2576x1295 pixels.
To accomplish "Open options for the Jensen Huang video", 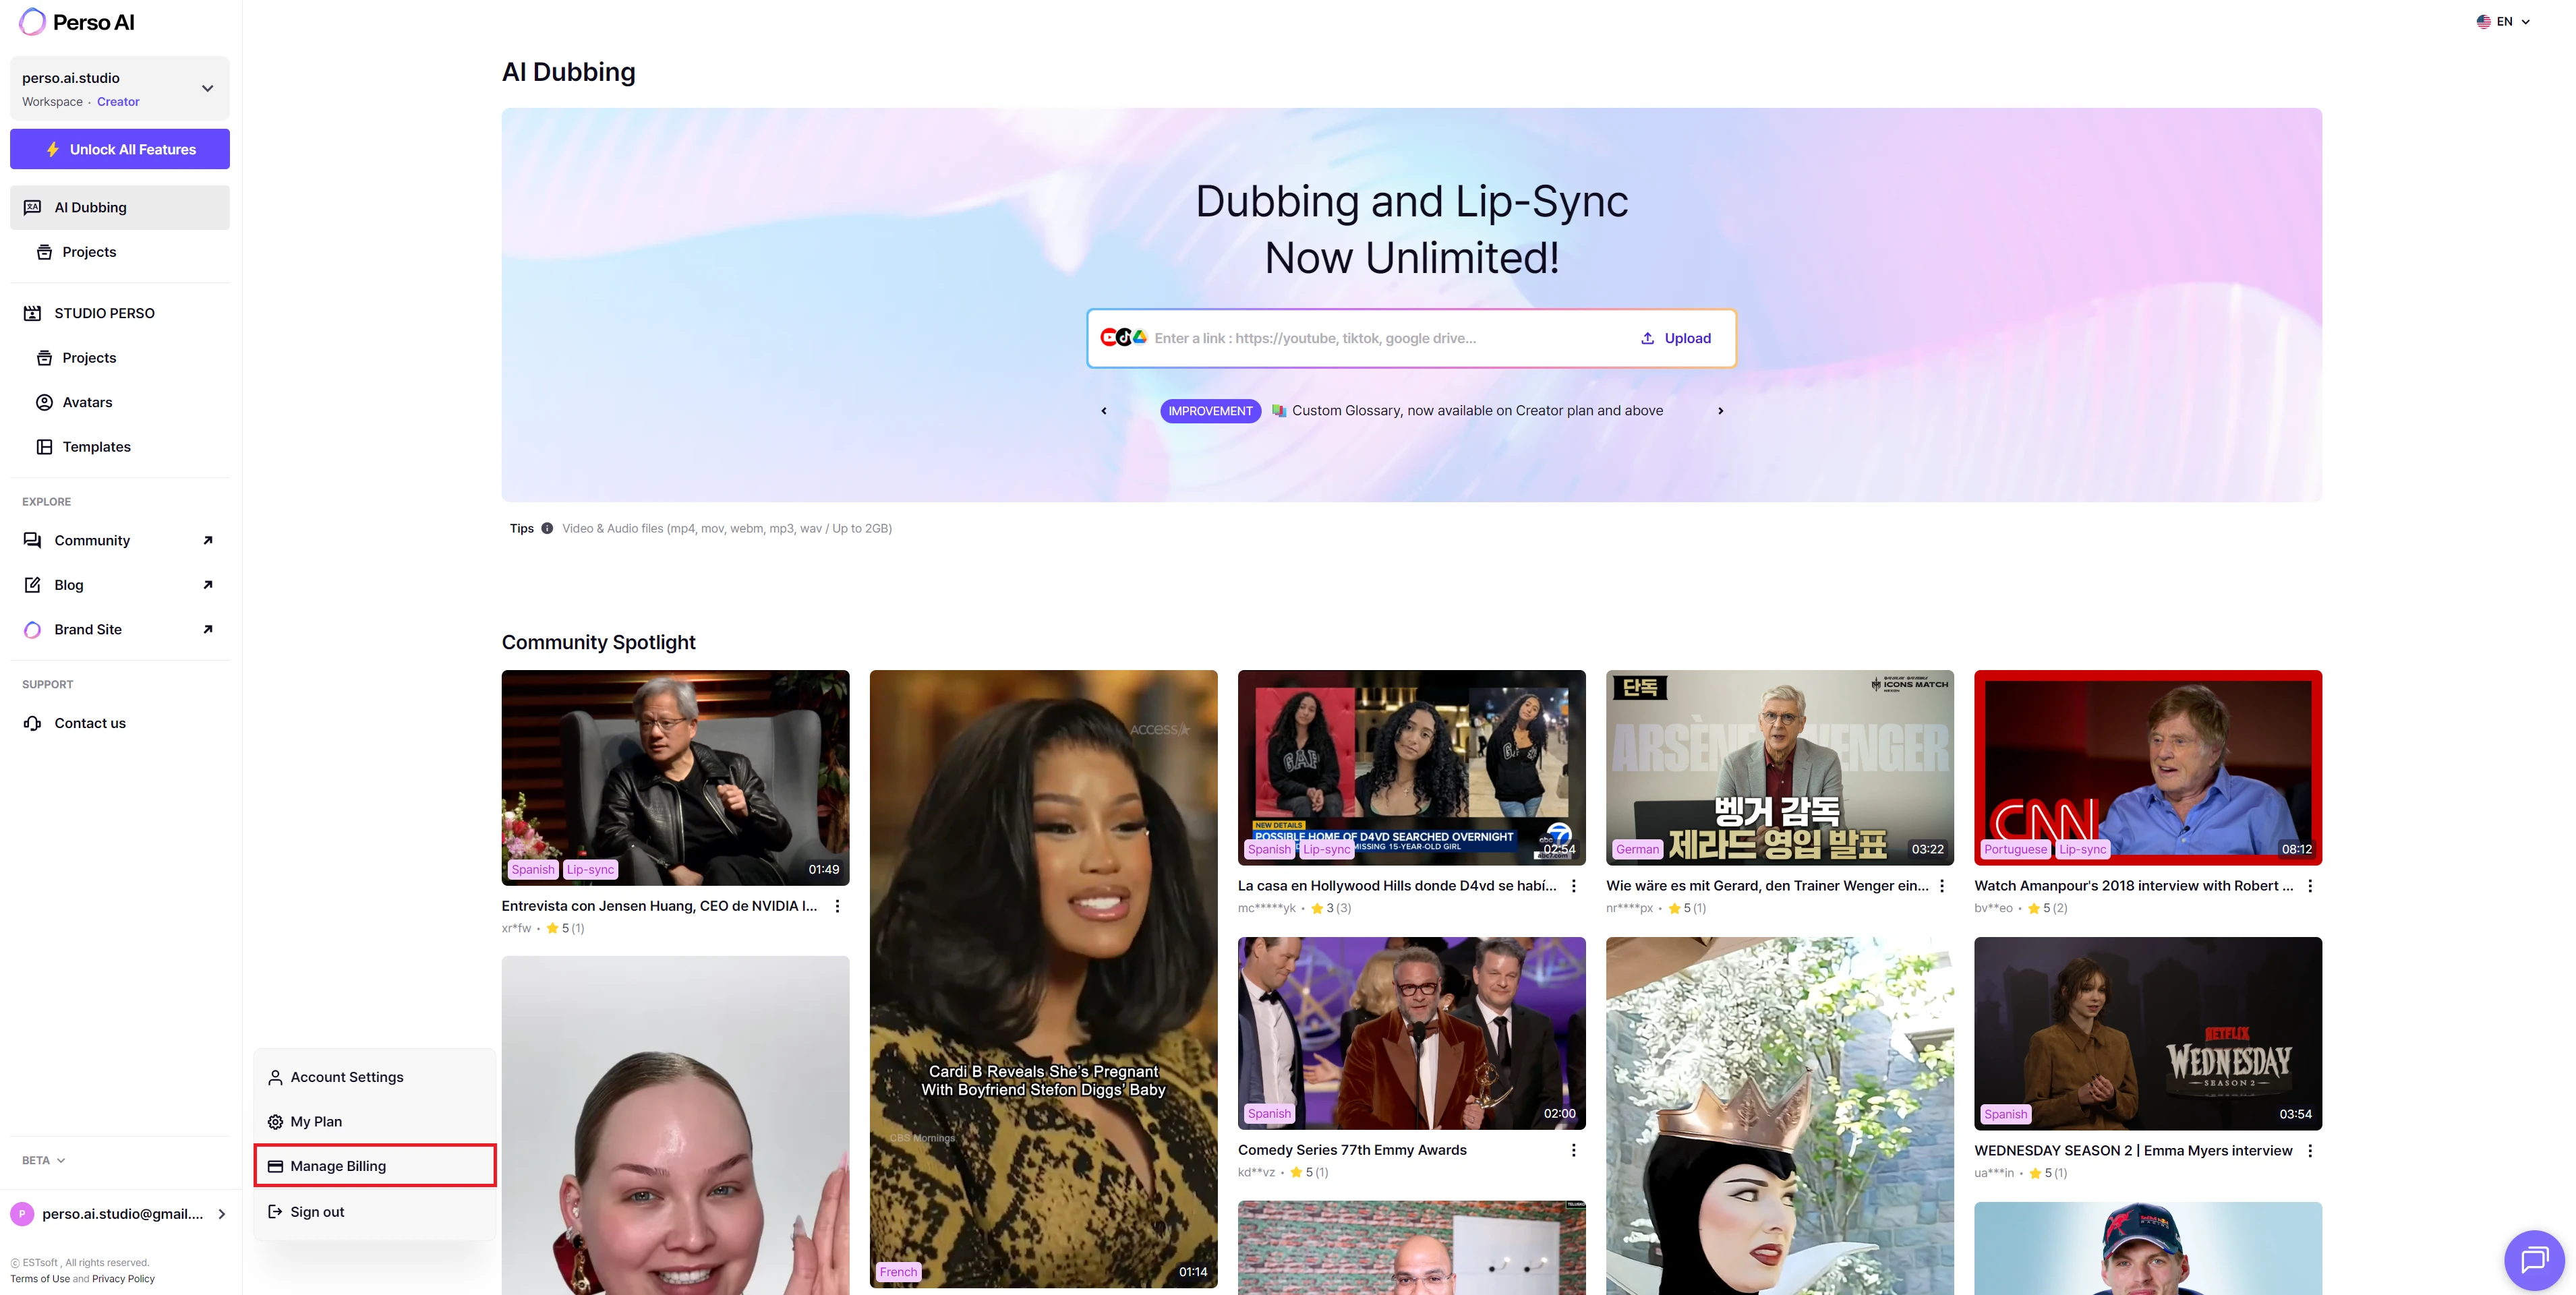I will pos(837,906).
